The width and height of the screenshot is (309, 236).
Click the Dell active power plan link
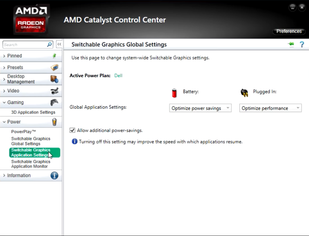[118, 76]
